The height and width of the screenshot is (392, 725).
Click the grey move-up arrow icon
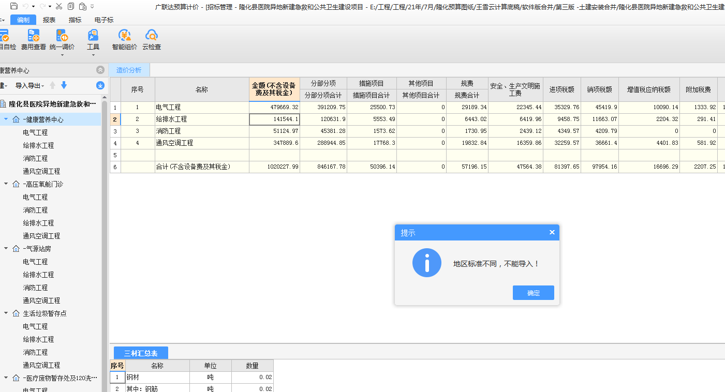53,85
